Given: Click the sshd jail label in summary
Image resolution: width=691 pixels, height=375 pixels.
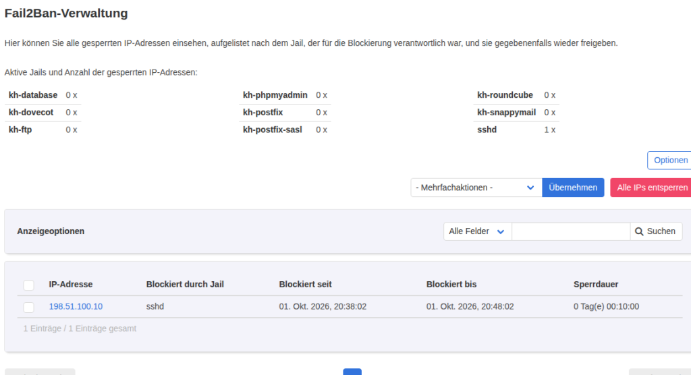Looking at the screenshot, I should pyautogui.click(x=487, y=129).
